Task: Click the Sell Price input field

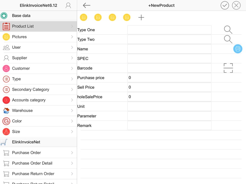Action: tap(169, 87)
